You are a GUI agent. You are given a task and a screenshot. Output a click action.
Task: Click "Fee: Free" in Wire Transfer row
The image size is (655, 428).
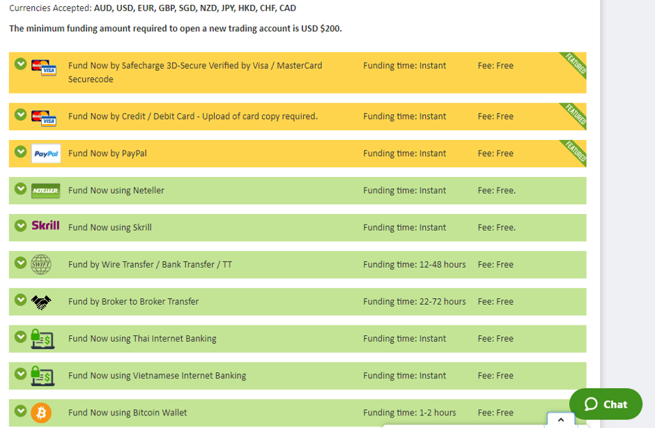(495, 265)
